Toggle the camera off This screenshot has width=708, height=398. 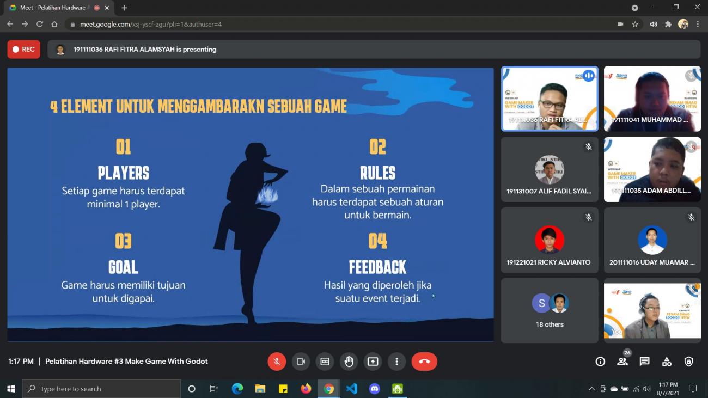(x=301, y=362)
